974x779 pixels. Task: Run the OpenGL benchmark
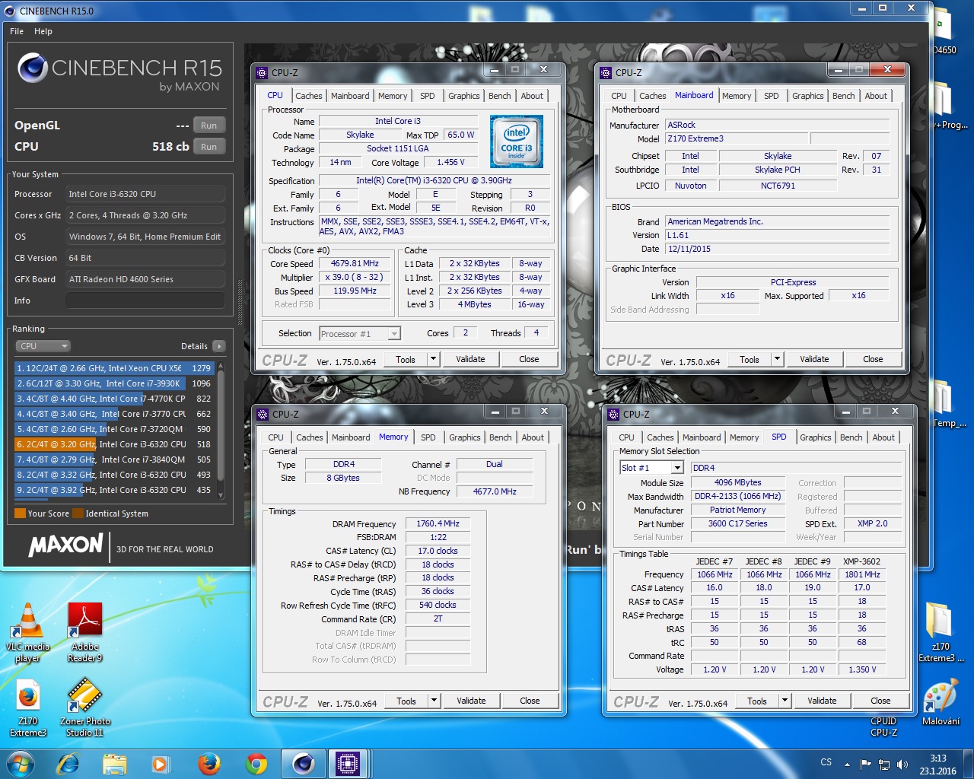click(x=209, y=126)
